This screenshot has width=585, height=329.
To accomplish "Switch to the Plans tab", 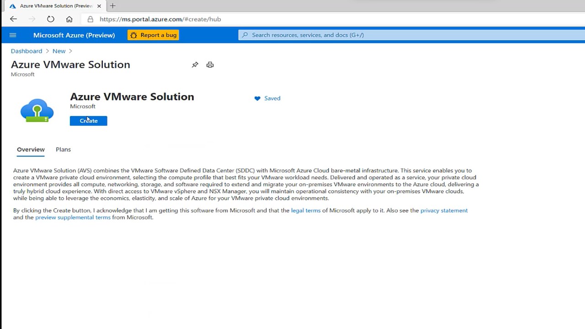I will pyautogui.click(x=63, y=149).
